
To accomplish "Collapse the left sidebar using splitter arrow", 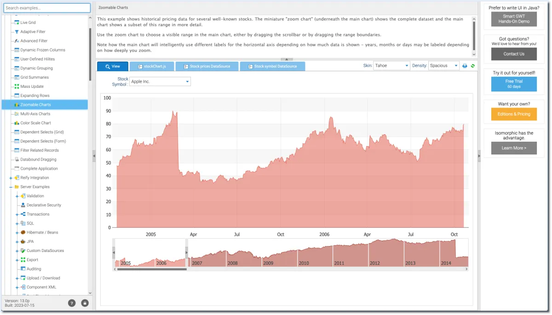I will 94,156.
